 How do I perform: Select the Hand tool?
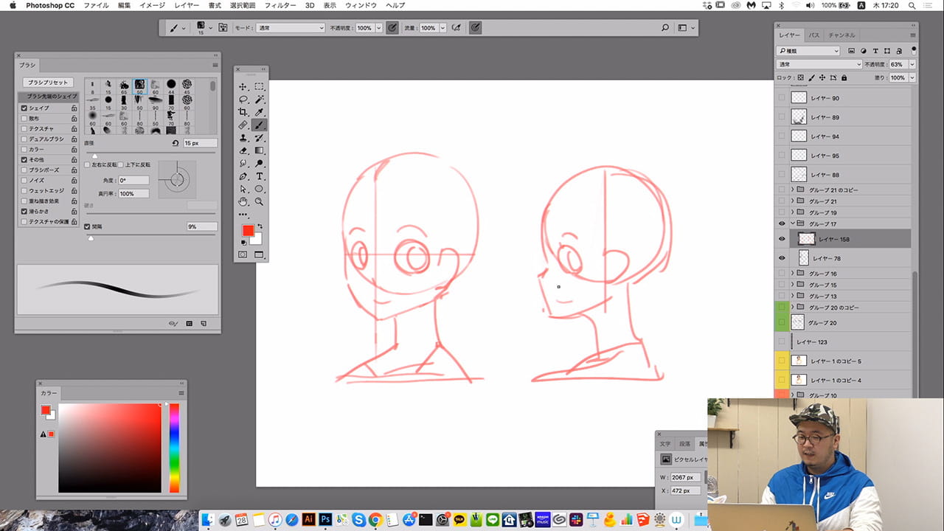(x=243, y=201)
